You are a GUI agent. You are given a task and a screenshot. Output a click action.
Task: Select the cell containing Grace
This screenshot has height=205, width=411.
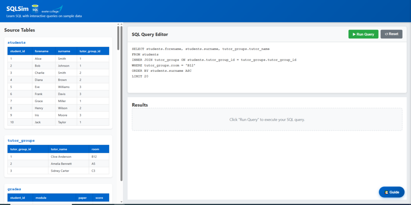44,101
